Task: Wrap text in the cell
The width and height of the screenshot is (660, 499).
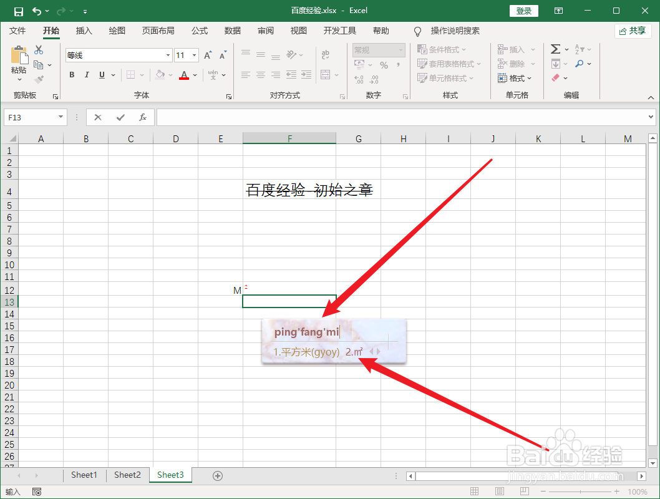Action: point(326,54)
